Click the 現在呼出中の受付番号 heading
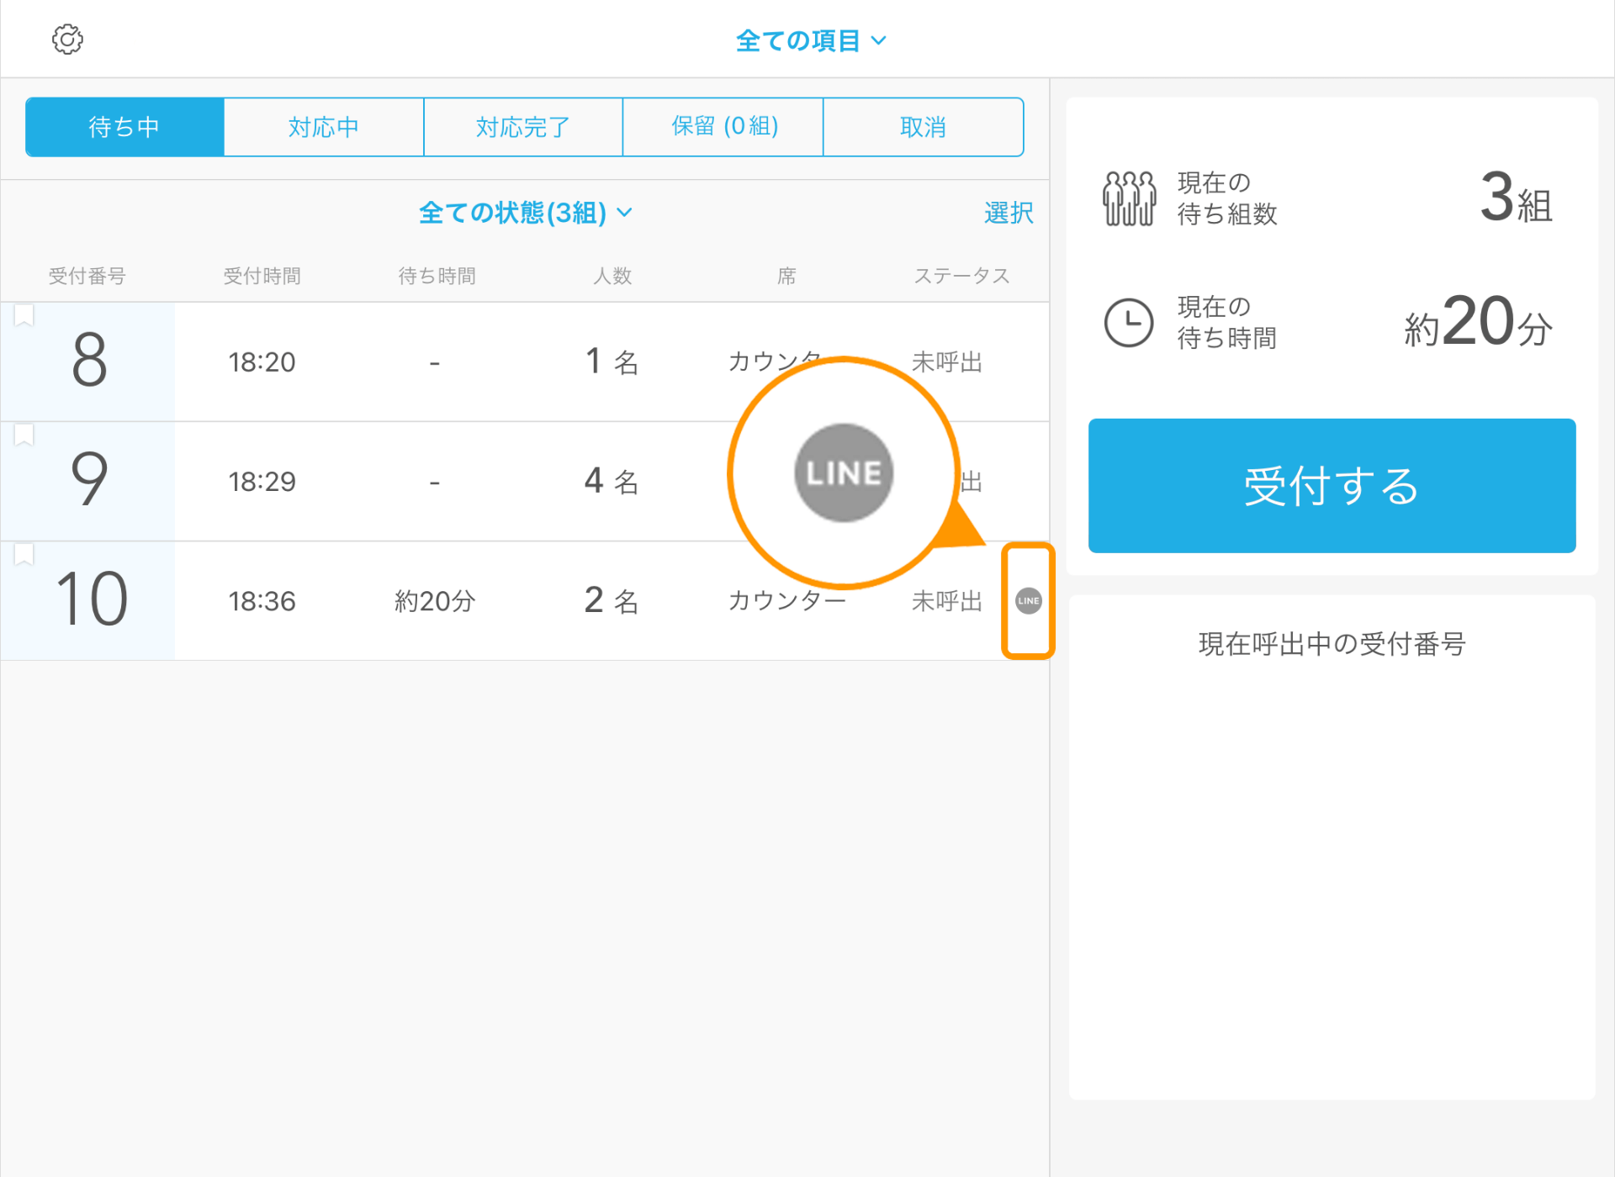This screenshot has height=1177, width=1615. (1332, 644)
